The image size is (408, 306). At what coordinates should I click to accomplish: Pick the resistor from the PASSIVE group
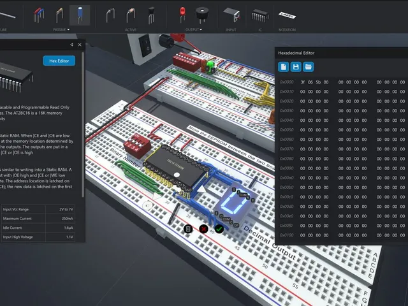click(59, 15)
